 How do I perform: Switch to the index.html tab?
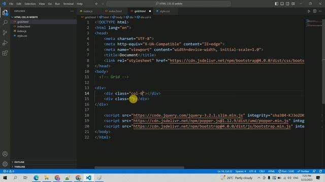115,11
